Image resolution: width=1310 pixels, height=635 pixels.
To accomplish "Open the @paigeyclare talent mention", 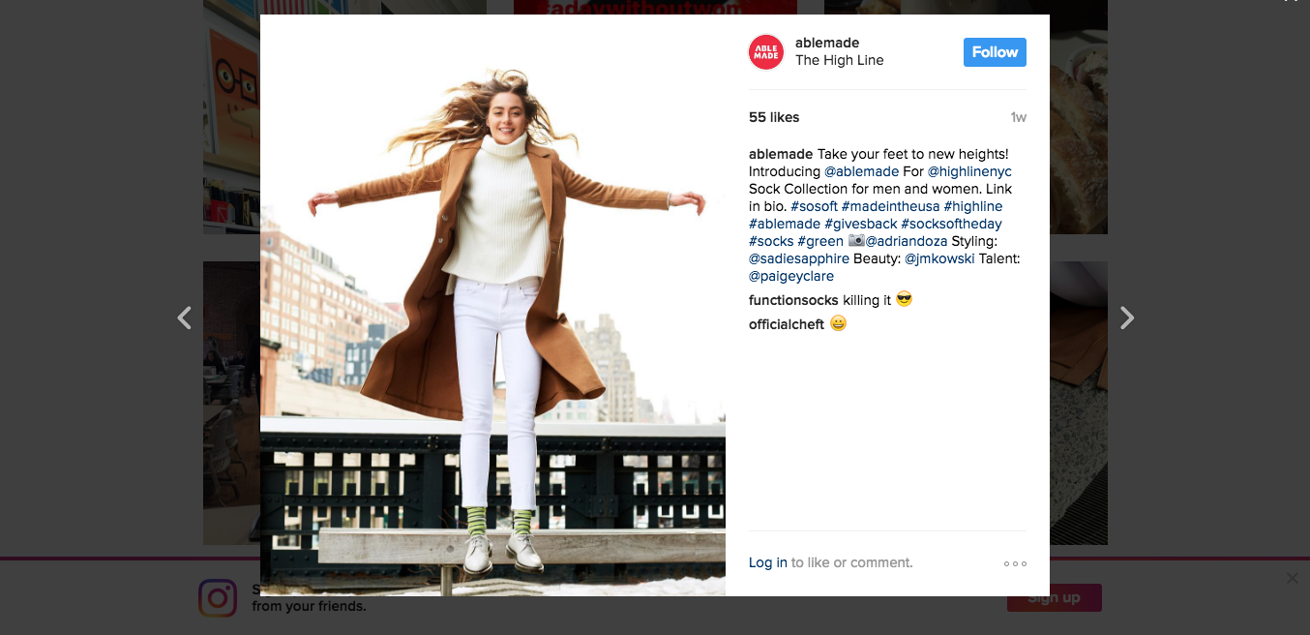I will [x=791, y=276].
